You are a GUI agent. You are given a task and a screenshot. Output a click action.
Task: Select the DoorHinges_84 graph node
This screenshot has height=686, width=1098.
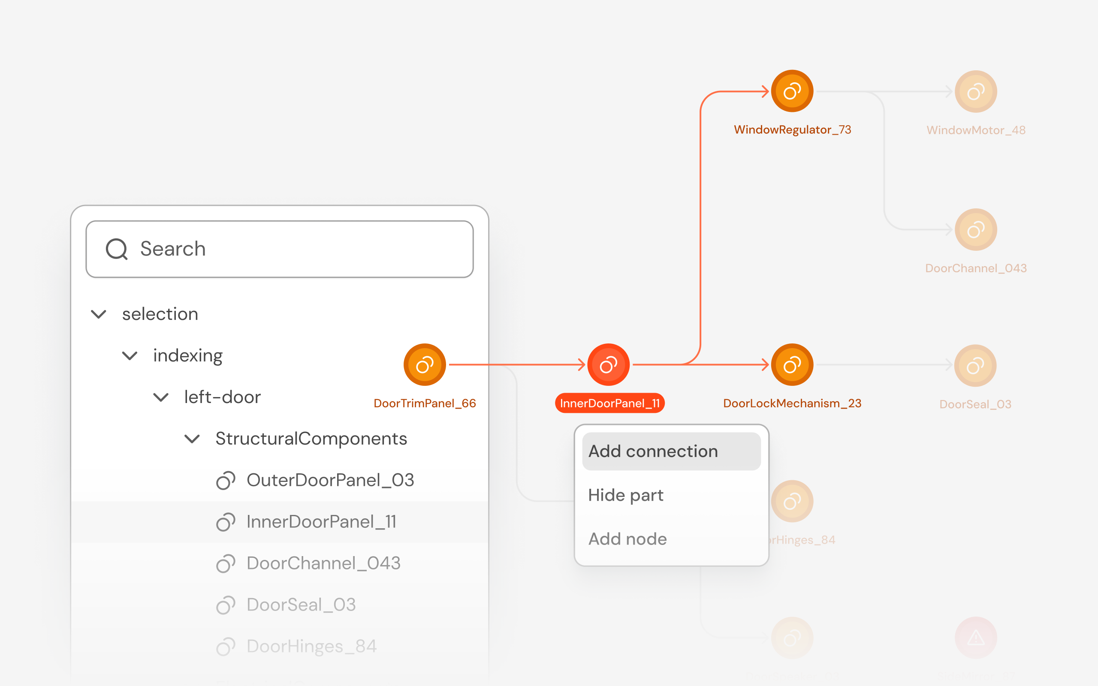coord(792,501)
